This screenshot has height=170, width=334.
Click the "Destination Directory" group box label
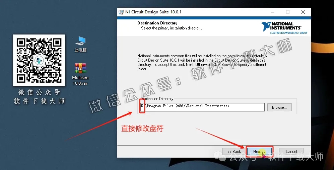point(157,99)
